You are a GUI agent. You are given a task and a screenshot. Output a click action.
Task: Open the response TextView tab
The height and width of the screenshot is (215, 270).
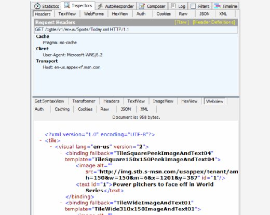[136, 101]
